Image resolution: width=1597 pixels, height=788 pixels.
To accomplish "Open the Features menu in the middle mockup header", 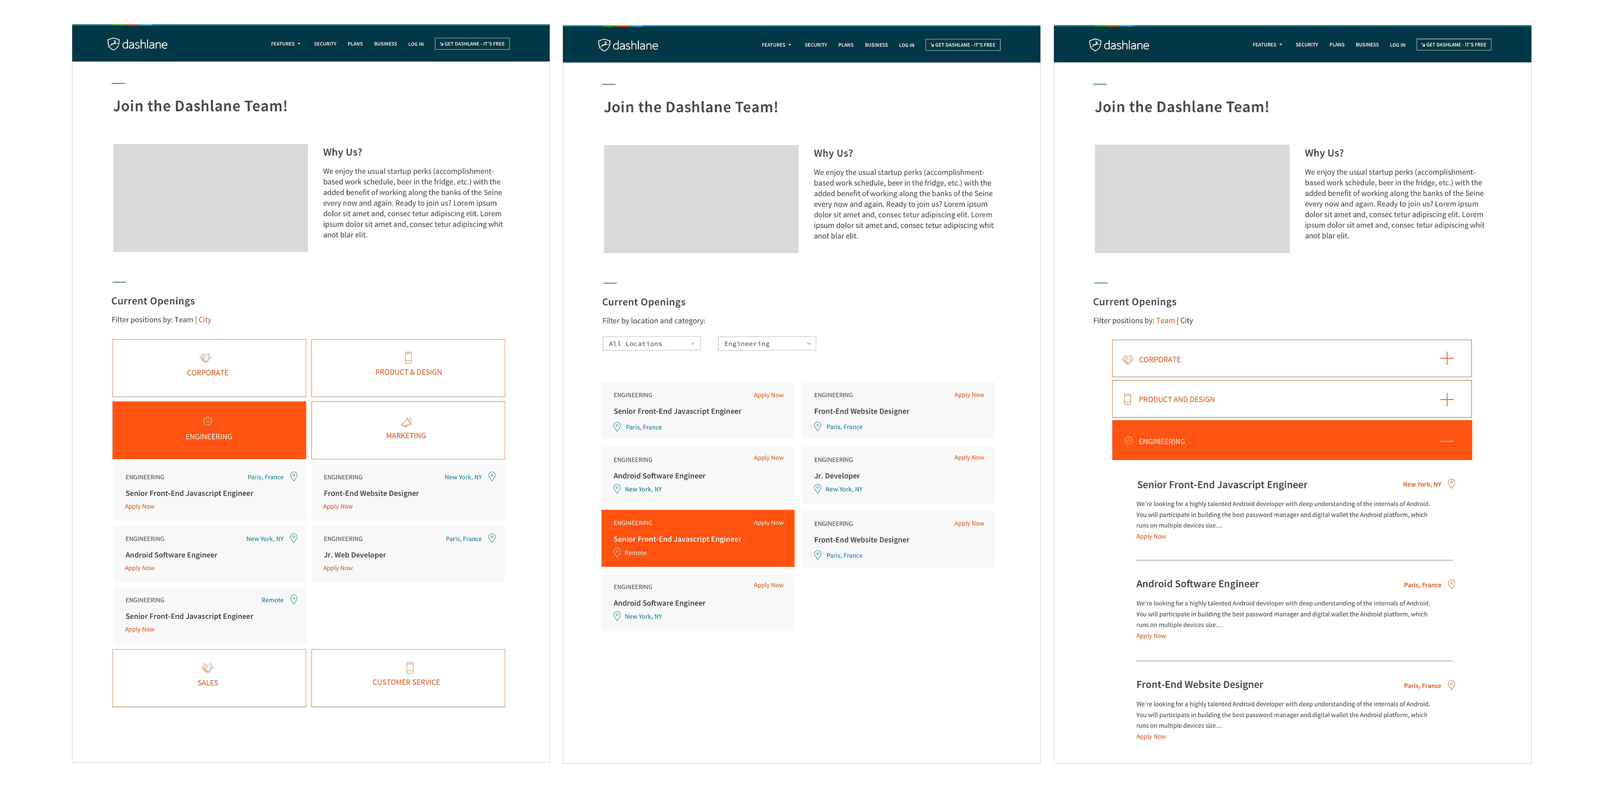I will [776, 45].
